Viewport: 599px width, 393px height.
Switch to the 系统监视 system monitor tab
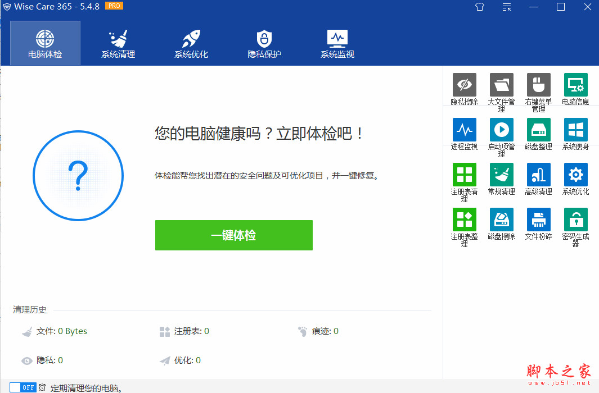point(337,43)
